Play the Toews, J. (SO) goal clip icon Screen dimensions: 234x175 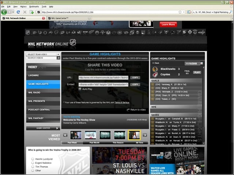(152, 99)
